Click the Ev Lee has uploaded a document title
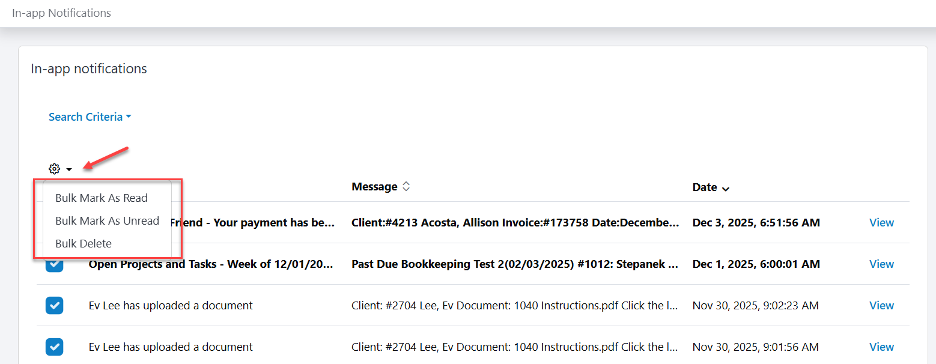Viewport: 936px width, 364px height. coord(170,305)
